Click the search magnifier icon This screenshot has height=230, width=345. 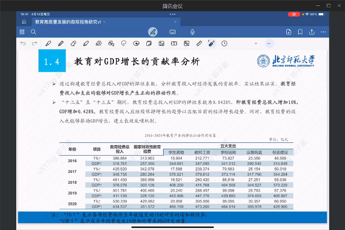[x=33, y=32]
